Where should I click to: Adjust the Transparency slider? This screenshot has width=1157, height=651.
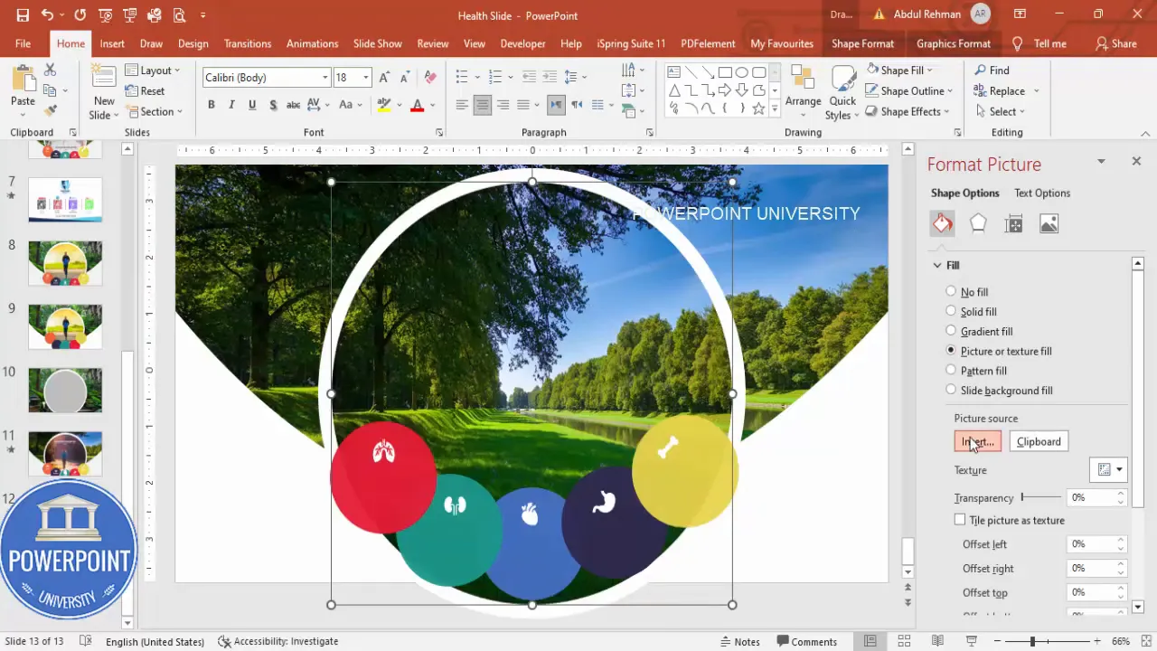[1041, 497]
